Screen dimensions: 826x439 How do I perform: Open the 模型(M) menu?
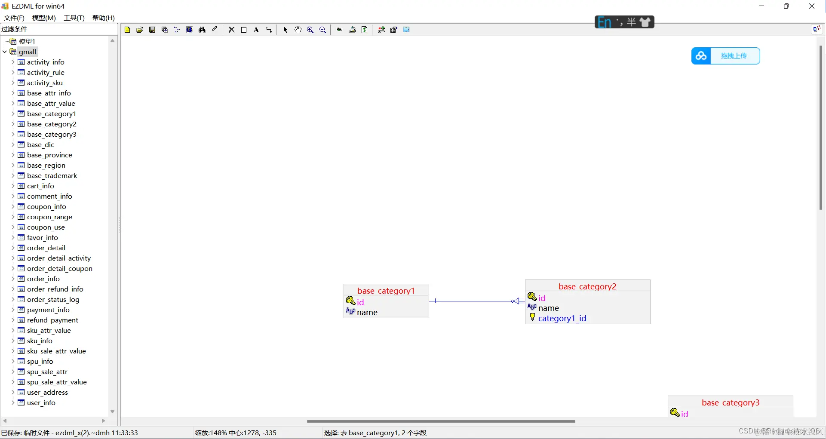click(x=44, y=18)
